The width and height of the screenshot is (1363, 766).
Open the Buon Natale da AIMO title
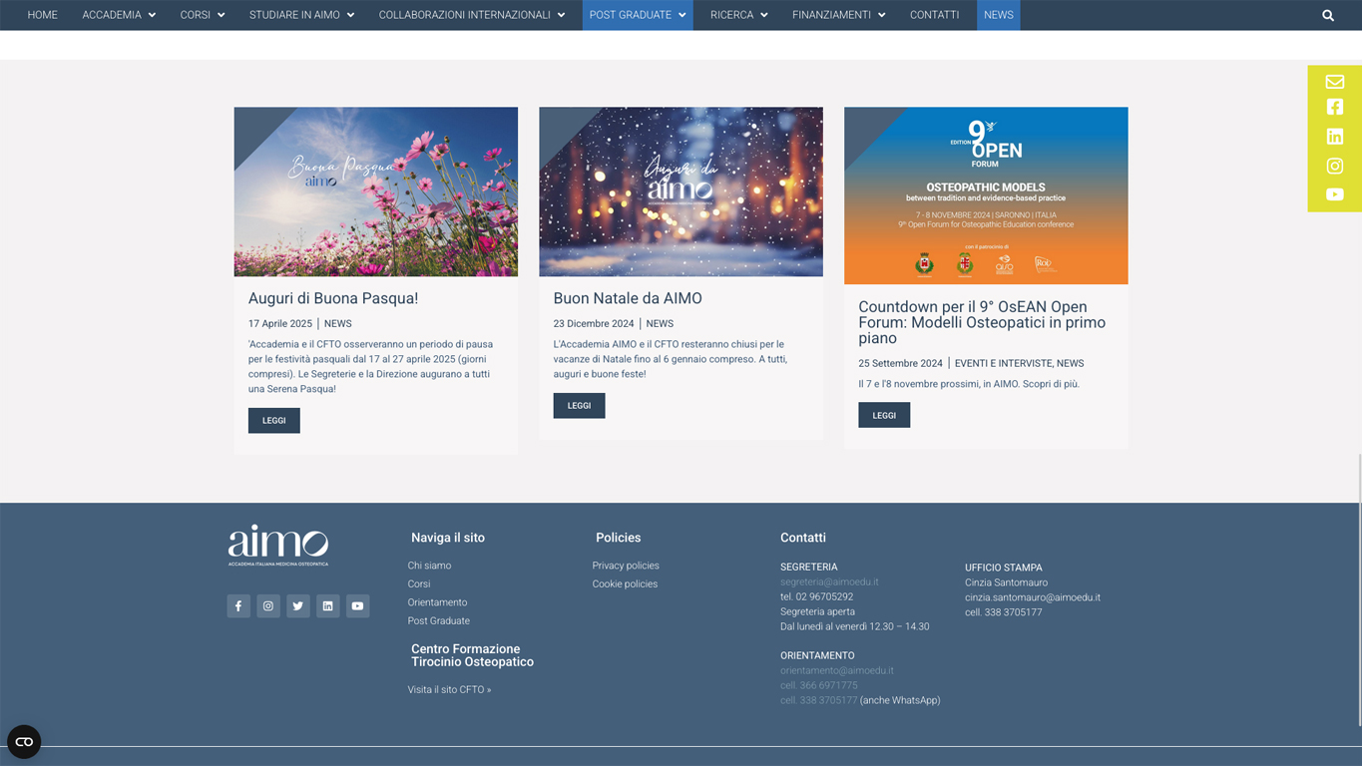pyautogui.click(x=628, y=298)
